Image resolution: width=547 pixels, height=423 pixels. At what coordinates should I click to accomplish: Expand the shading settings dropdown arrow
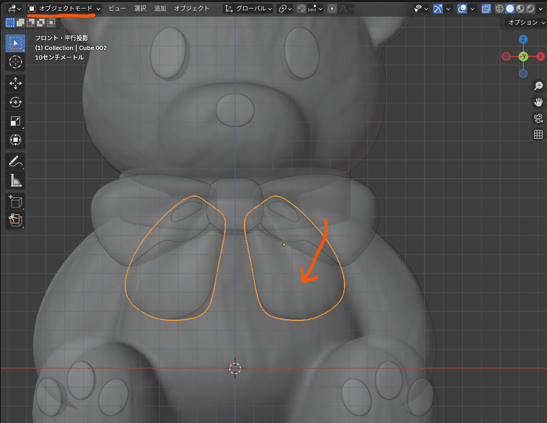click(x=541, y=9)
